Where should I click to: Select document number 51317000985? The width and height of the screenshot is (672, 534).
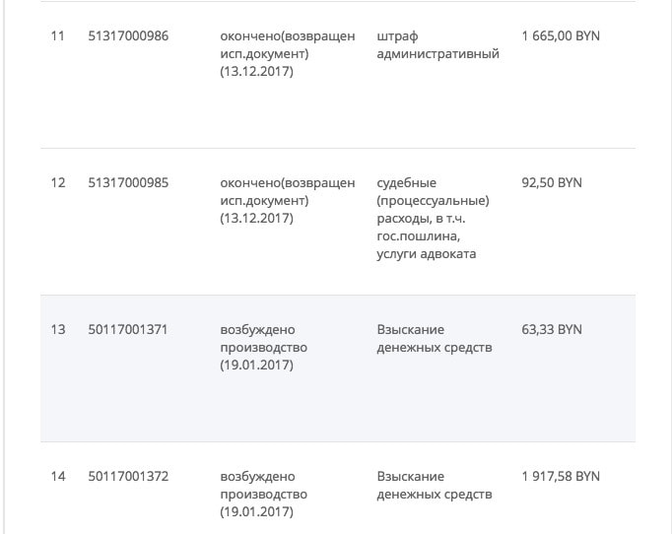pyautogui.click(x=128, y=183)
